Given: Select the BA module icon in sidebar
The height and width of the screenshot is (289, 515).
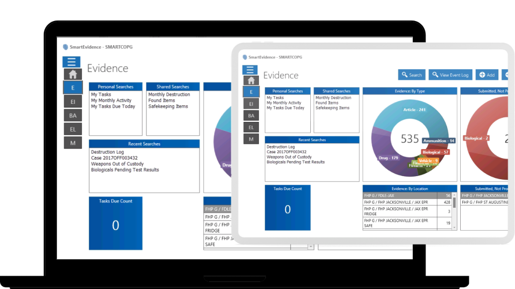Looking at the screenshot, I should pyautogui.click(x=251, y=115).
